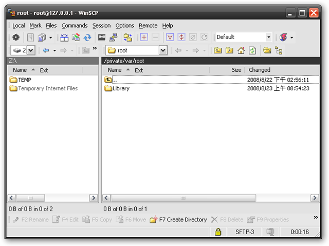Click F6 Move button
329x246 pixels.
pos(131,220)
